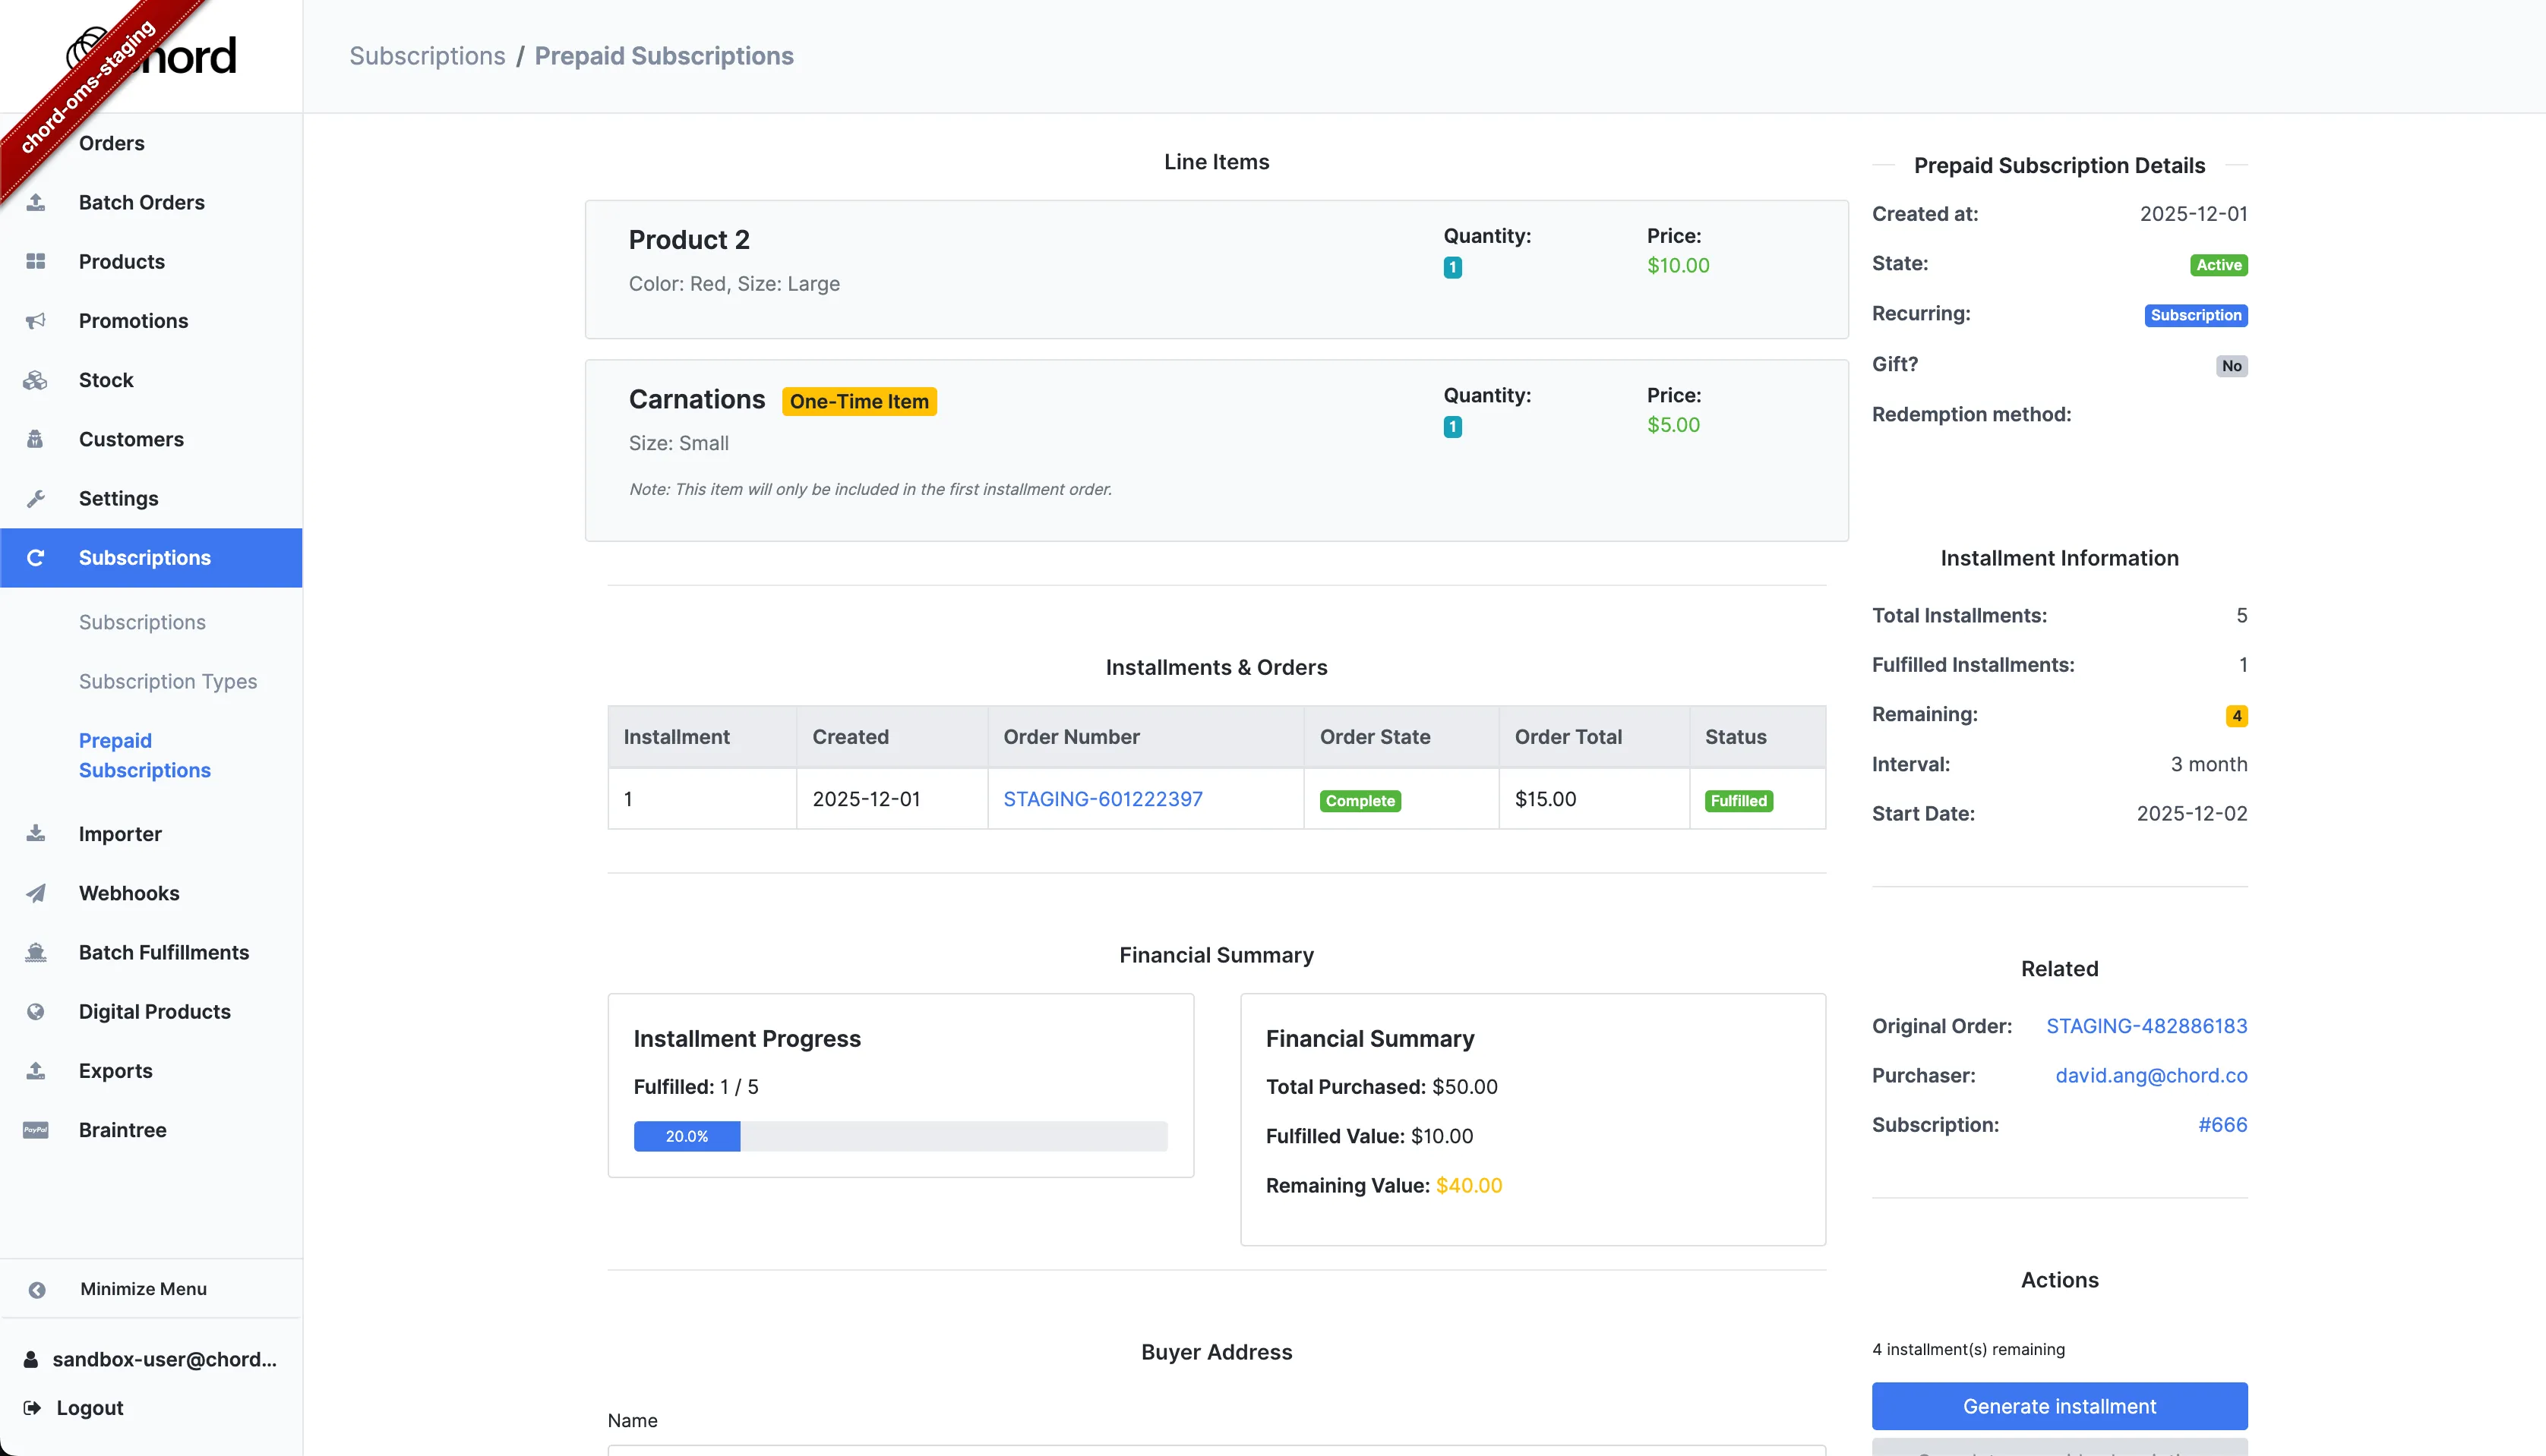This screenshot has width=2546, height=1456.
Task: Click sandbox-user@chord account name
Action: (164, 1360)
